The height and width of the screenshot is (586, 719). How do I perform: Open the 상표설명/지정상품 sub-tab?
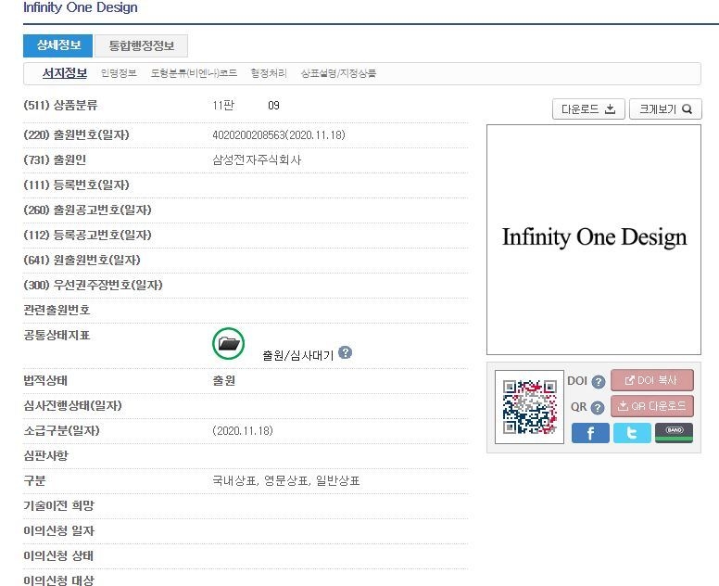tap(338, 73)
